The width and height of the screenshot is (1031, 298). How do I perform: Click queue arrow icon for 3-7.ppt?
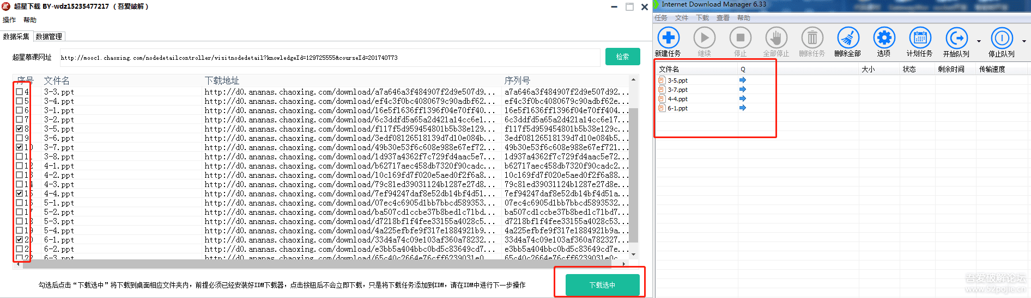pyautogui.click(x=742, y=89)
